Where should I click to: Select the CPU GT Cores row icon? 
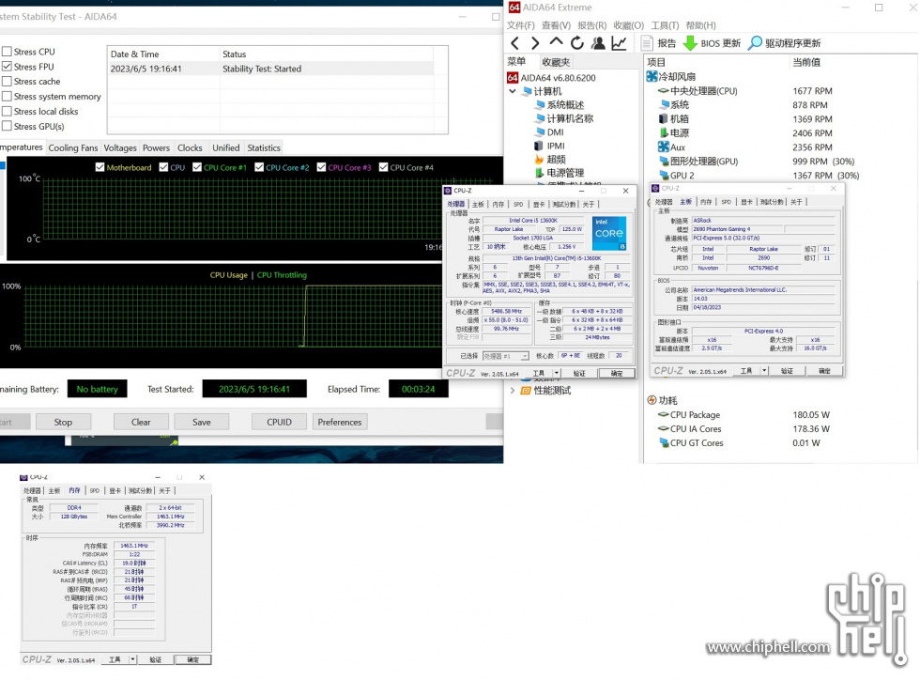[664, 442]
